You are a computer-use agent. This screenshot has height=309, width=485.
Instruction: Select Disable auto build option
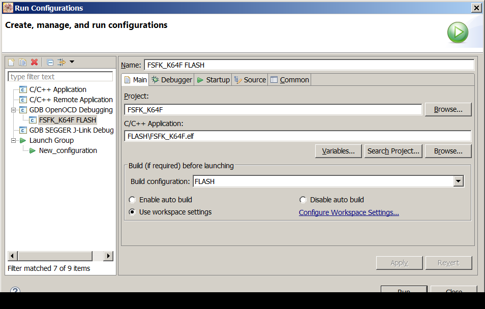(304, 200)
